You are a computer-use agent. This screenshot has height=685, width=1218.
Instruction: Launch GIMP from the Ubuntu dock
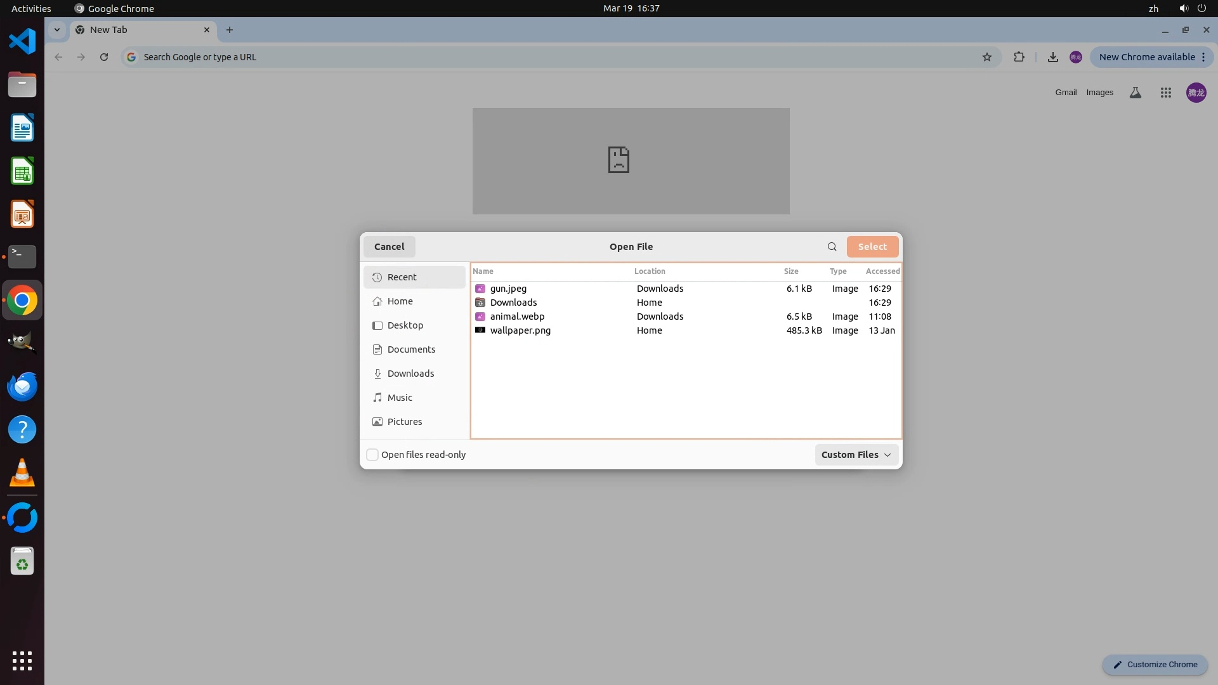pos(22,343)
